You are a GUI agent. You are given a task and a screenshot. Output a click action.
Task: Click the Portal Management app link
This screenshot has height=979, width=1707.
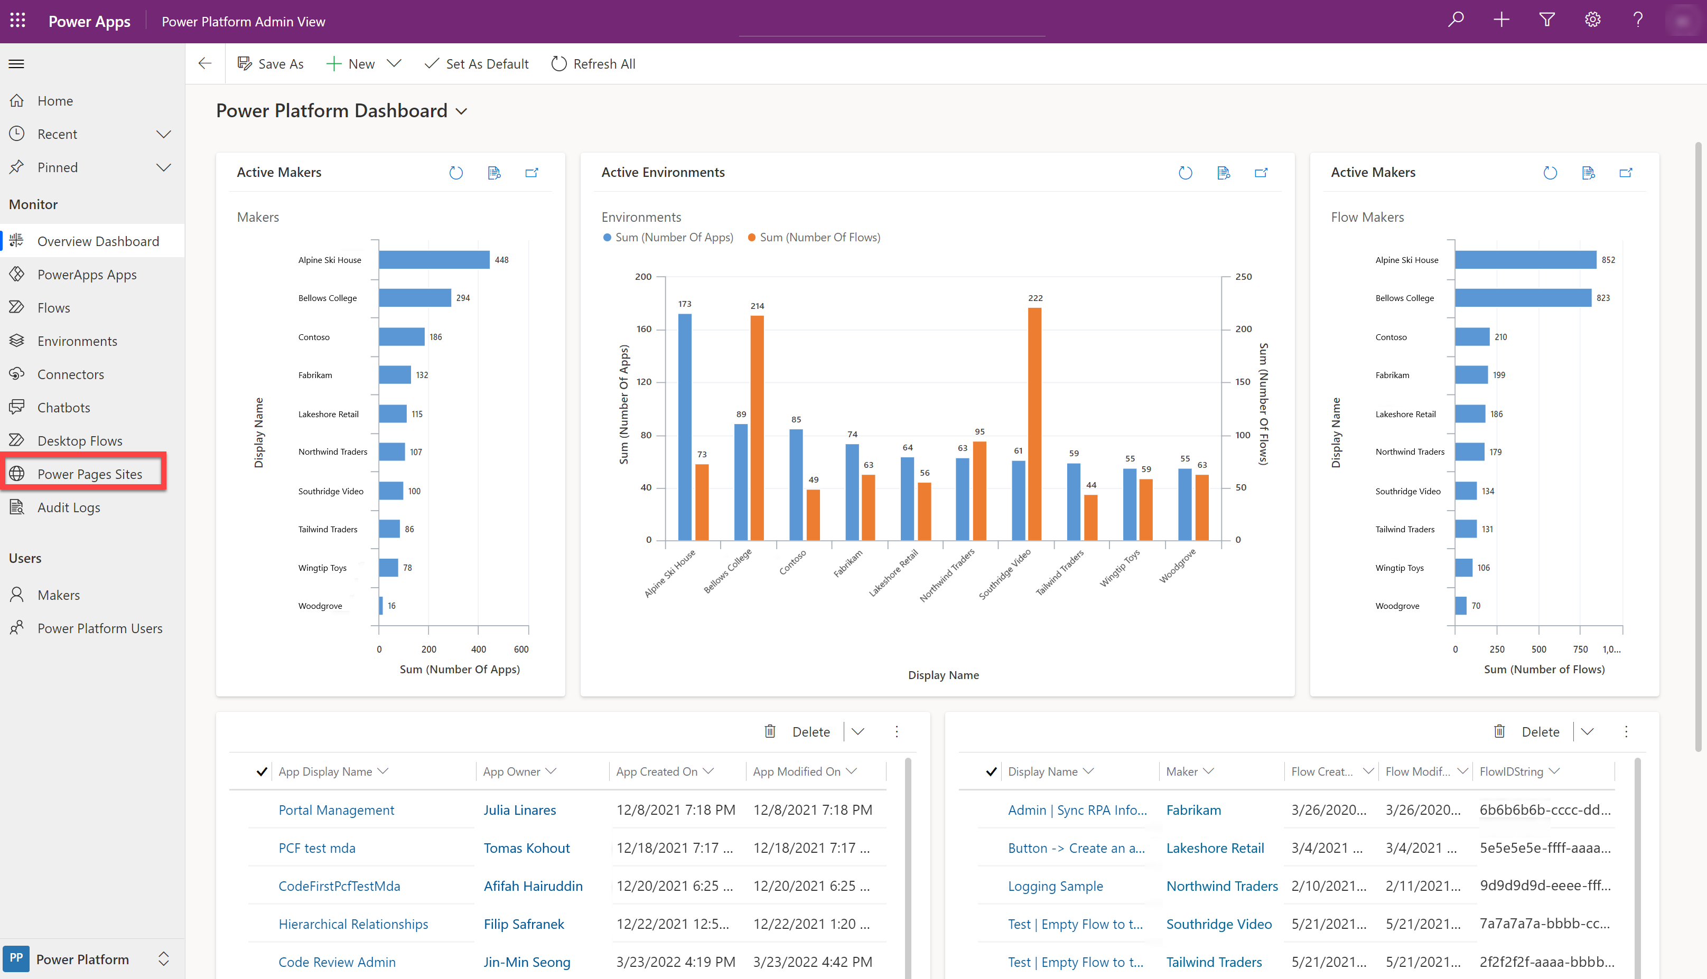pyautogui.click(x=335, y=809)
